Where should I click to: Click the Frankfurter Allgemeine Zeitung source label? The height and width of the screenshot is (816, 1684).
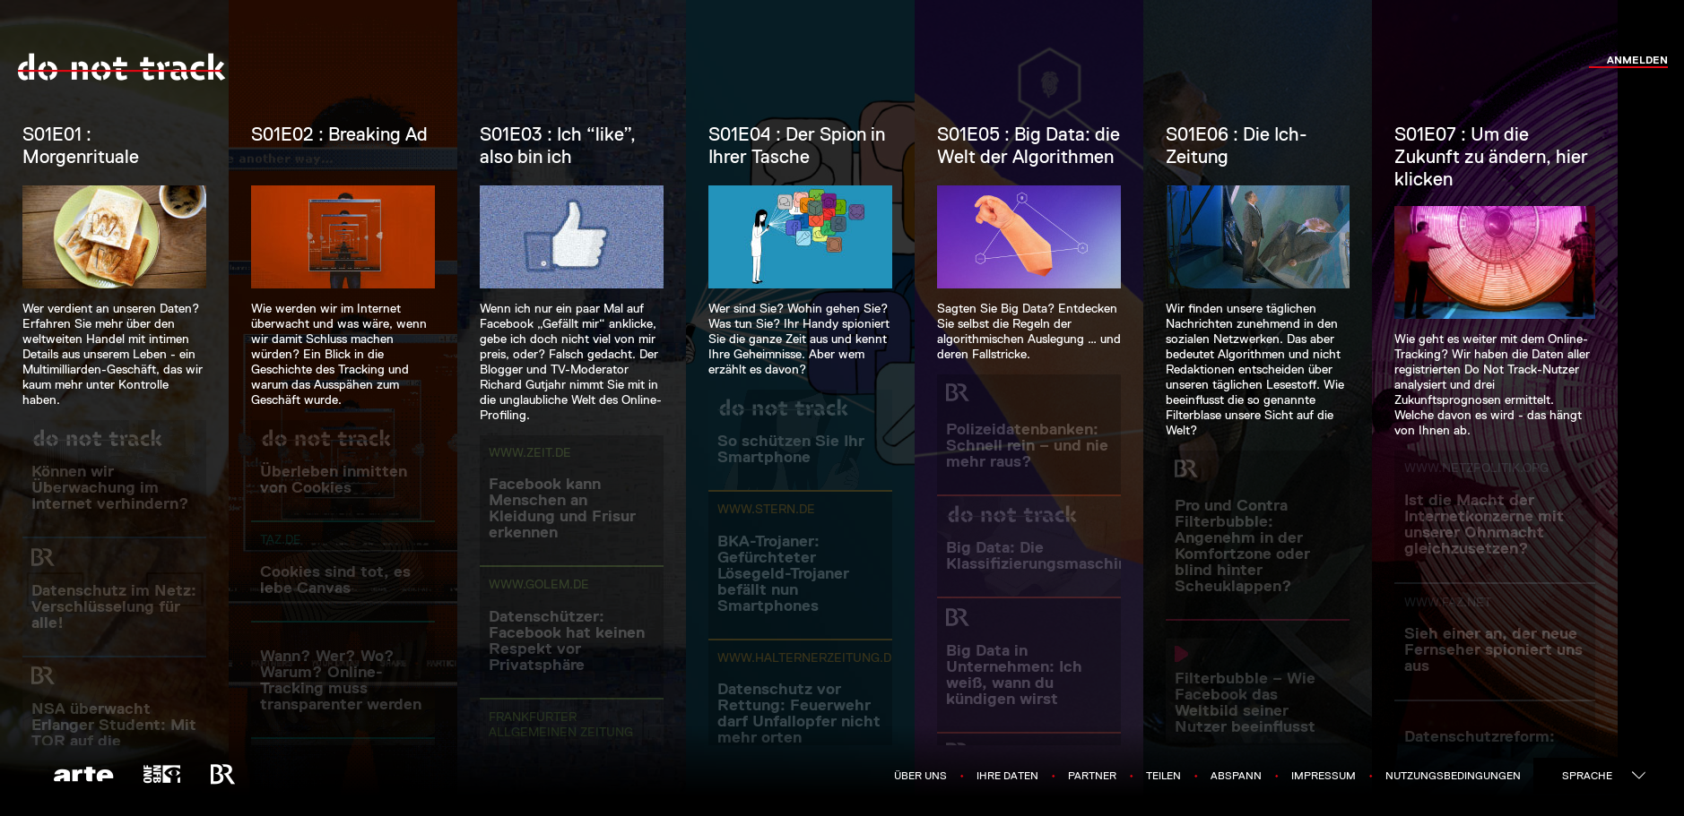point(560,725)
